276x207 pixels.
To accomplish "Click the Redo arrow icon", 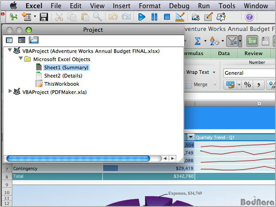I will 126,17.
